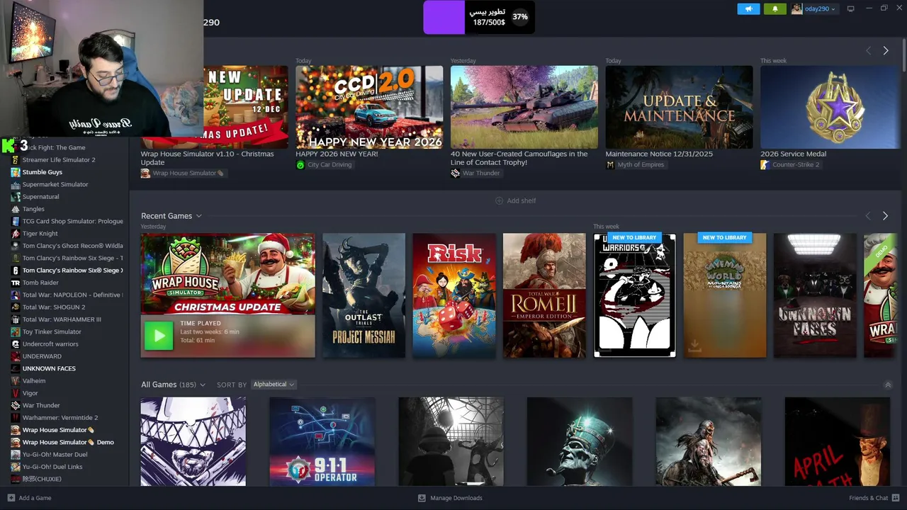The image size is (907, 510).
Task: Open the Sort By Alphabetical dropdown
Action: tap(274, 385)
